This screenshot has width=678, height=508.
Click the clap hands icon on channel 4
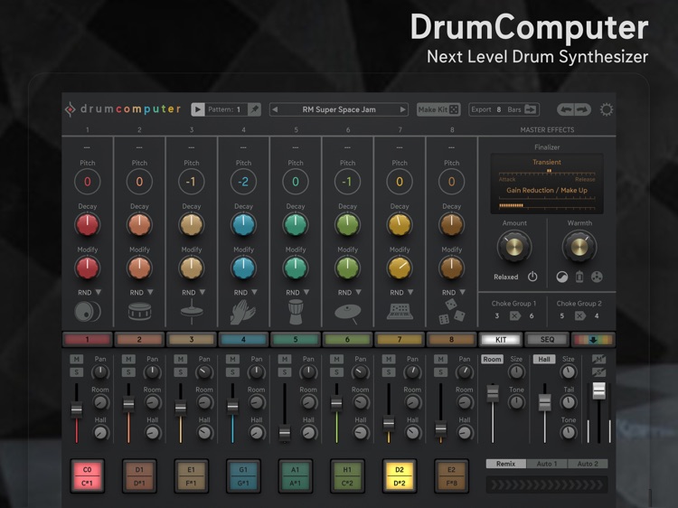pyautogui.click(x=243, y=312)
